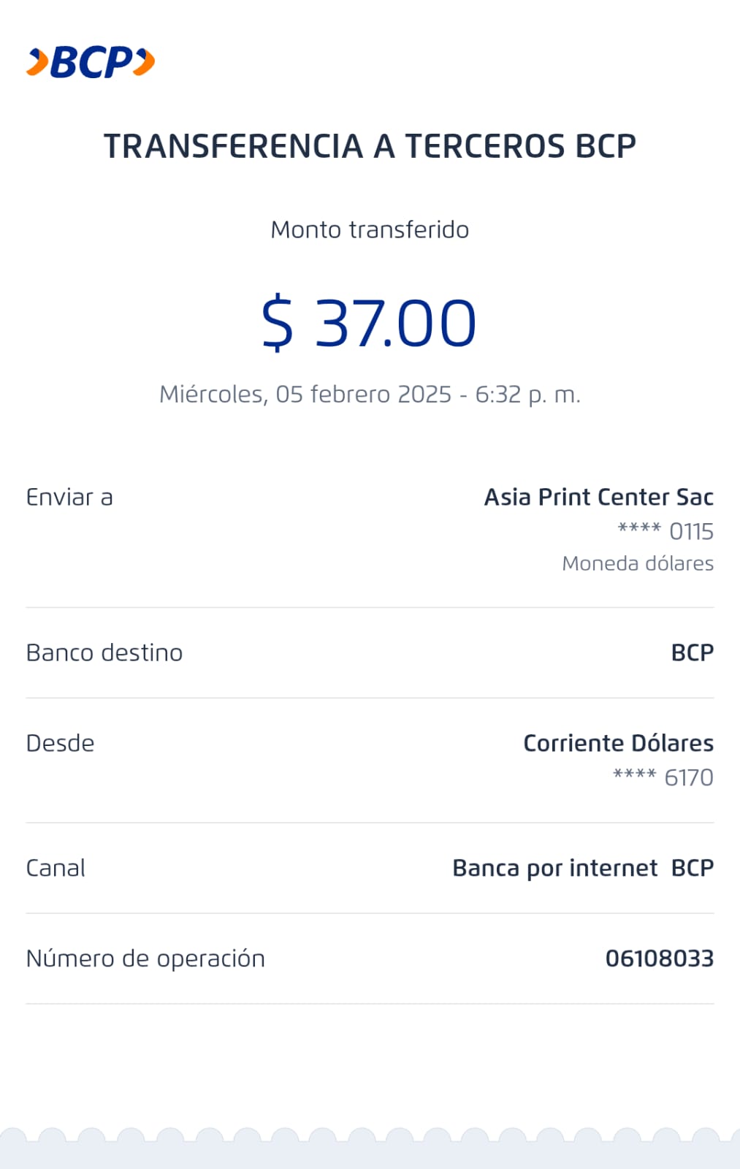Viewport: 740px width, 1169px height.
Task: Select the 'Monto transferido' label
Action: click(x=370, y=230)
